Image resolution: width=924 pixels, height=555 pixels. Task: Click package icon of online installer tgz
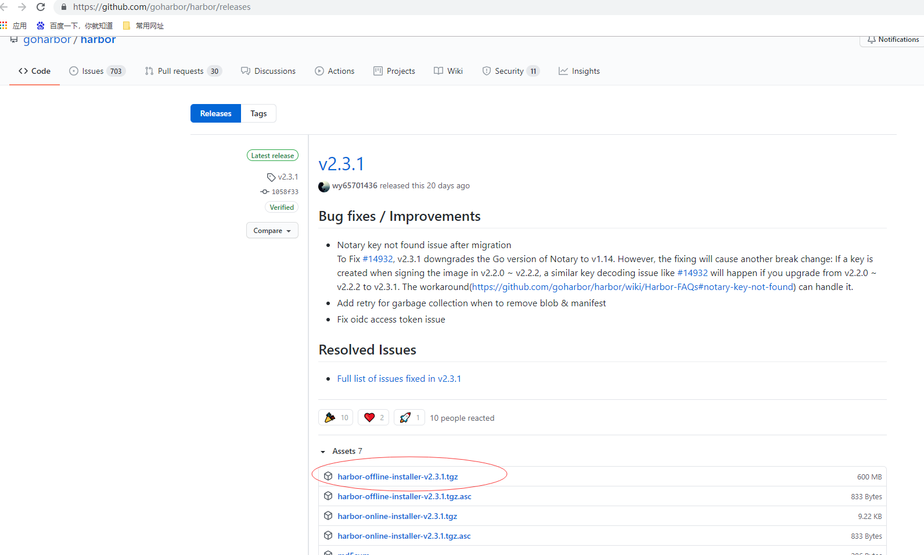(x=328, y=515)
